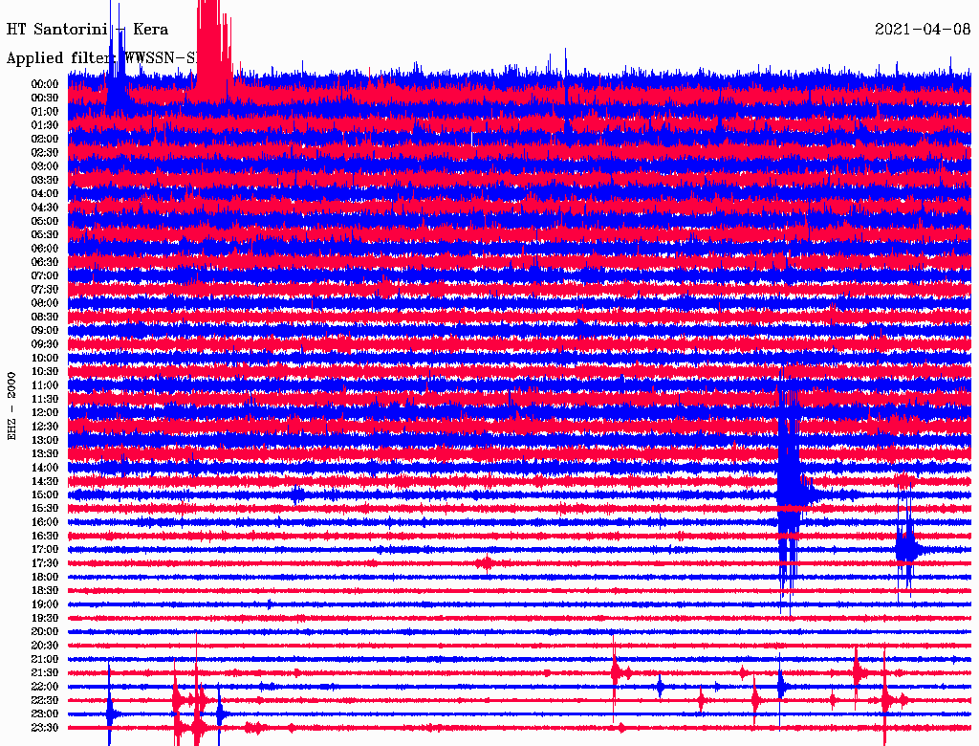Select the 12:00 time label
Viewport: 979px width, 746px height.
(45, 413)
